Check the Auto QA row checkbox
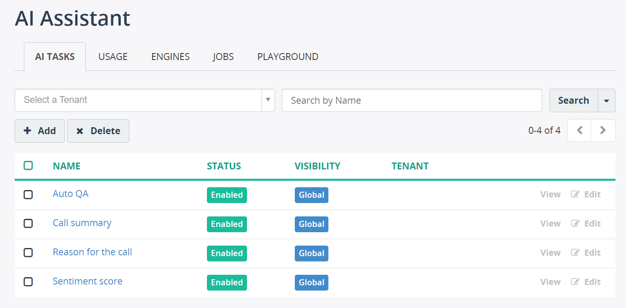 tap(28, 195)
